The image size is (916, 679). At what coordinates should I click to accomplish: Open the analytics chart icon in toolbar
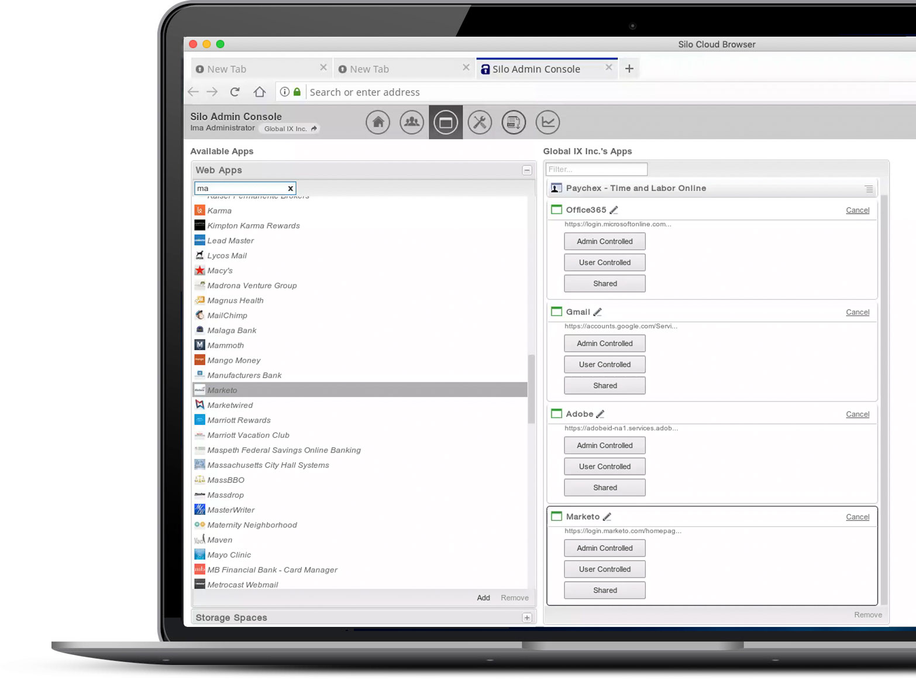click(x=547, y=122)
